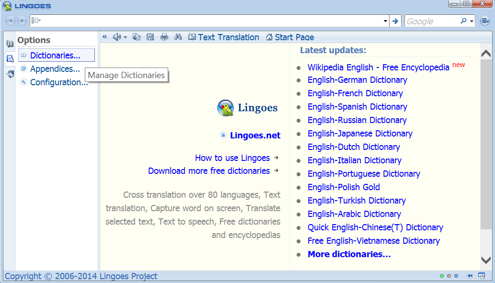Image resolution: width=495 pixels, height=283 pixels.
Task: Click the Copy icon in the toolbar
Action: click(x=137, y=37)
